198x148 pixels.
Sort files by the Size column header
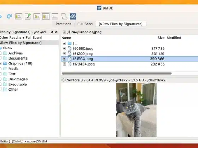[x=161, y=38]
